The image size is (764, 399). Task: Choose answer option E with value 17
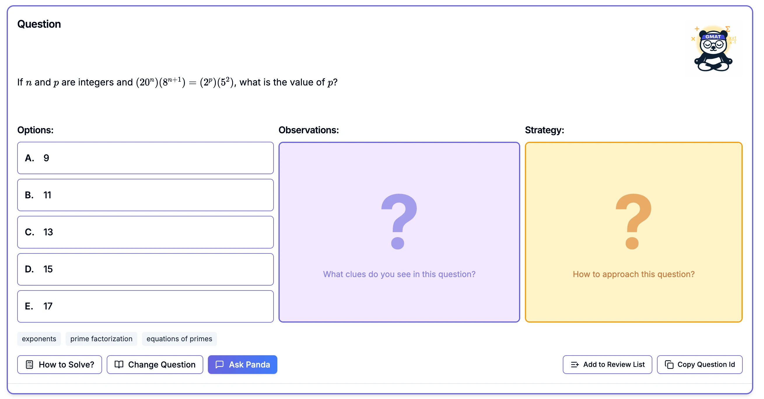tap(145, 306)
